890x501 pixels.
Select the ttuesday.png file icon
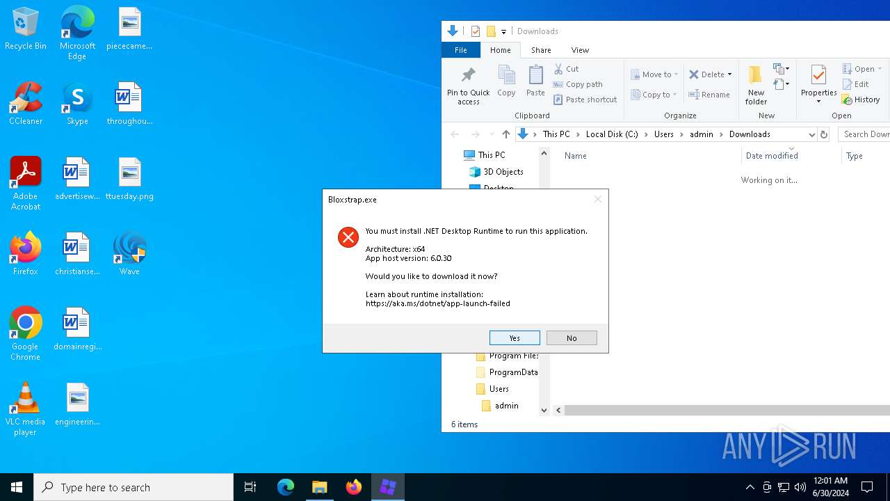tap(129, 180)
